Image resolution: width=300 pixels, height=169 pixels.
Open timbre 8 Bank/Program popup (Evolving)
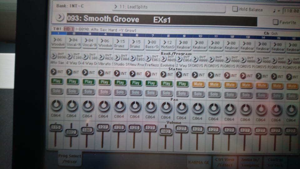point(163,59)
